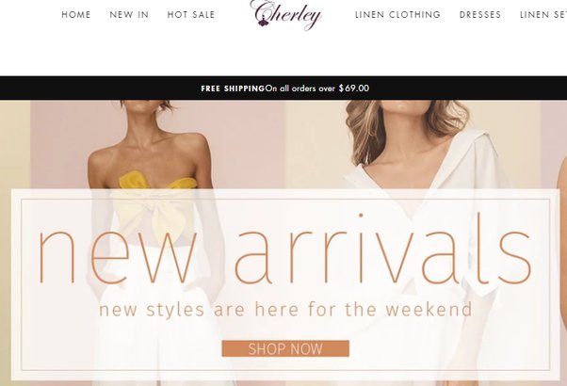The height and width of the screenshot is (386, 567).
Task: Open the partially visible LINEN SET menu item
Action: coord(543,15)
